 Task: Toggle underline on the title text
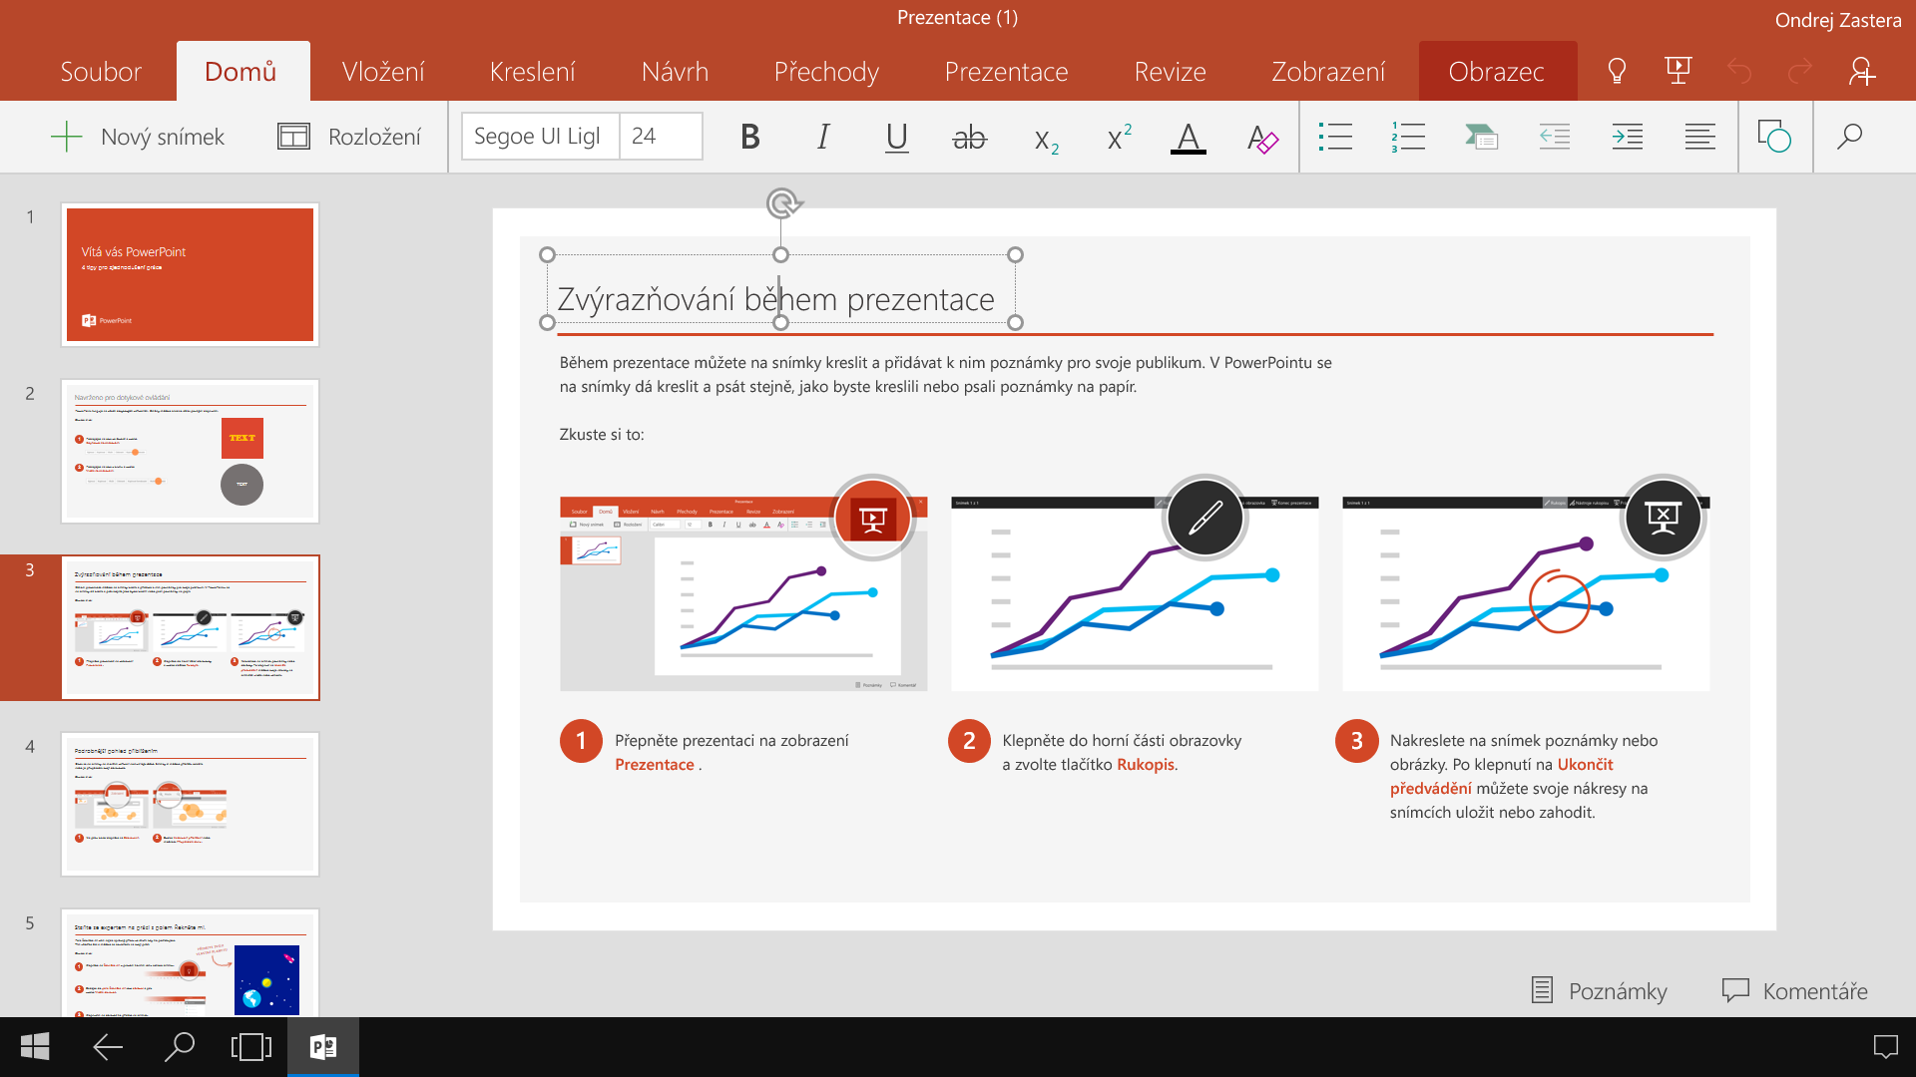[895, 137]
